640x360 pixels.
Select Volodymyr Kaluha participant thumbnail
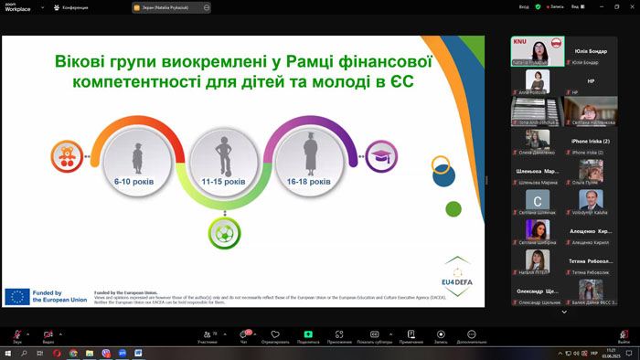(x=591, y=202)
